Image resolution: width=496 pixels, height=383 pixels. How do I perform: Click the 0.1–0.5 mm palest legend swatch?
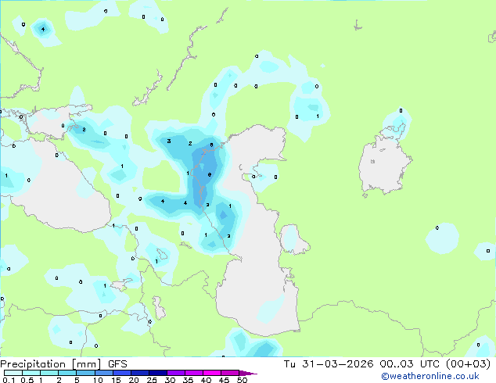pos(13,373)
